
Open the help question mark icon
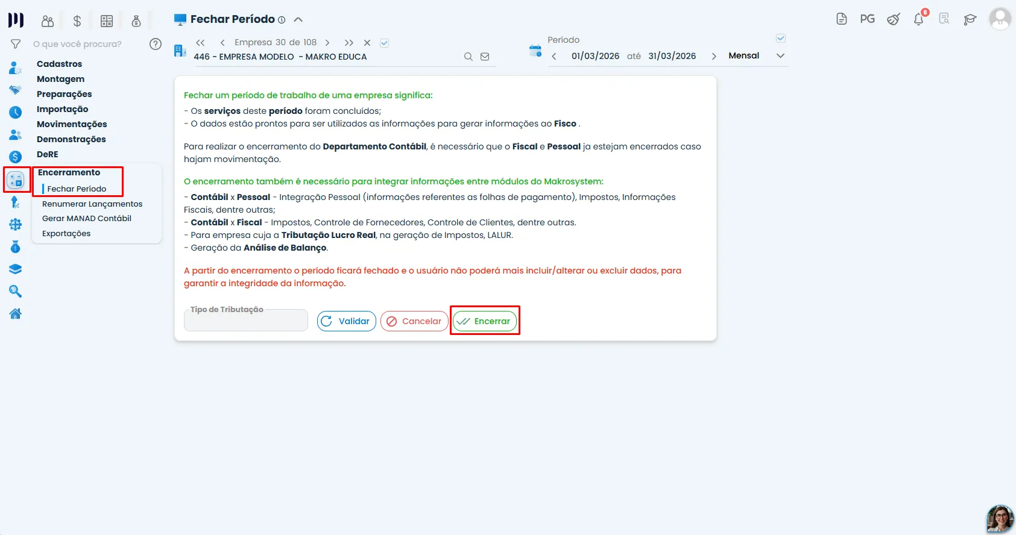(156, 44)
